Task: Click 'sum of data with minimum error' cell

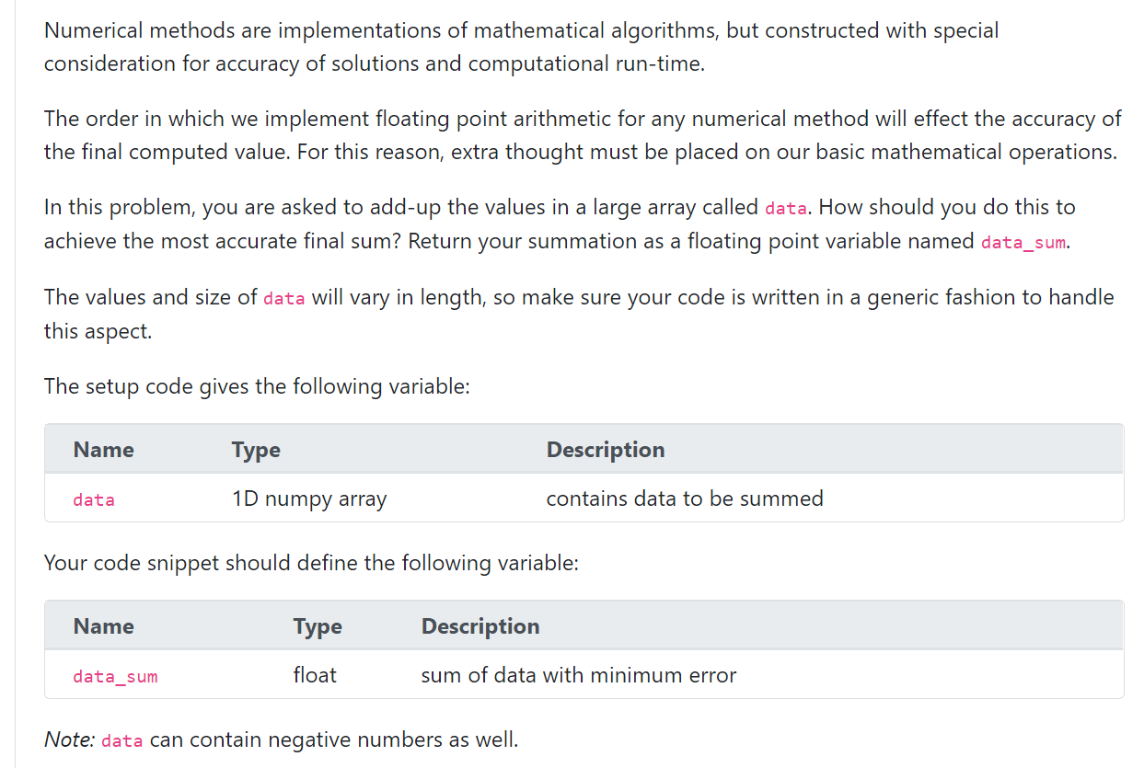Action: pos(578,676)
